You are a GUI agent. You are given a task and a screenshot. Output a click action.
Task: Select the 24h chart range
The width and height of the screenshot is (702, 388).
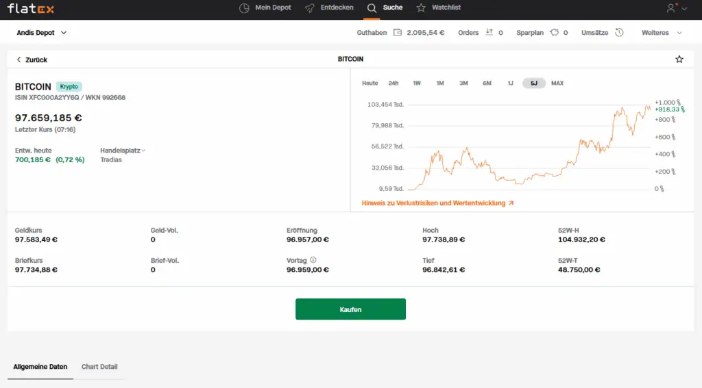[394, 83]
